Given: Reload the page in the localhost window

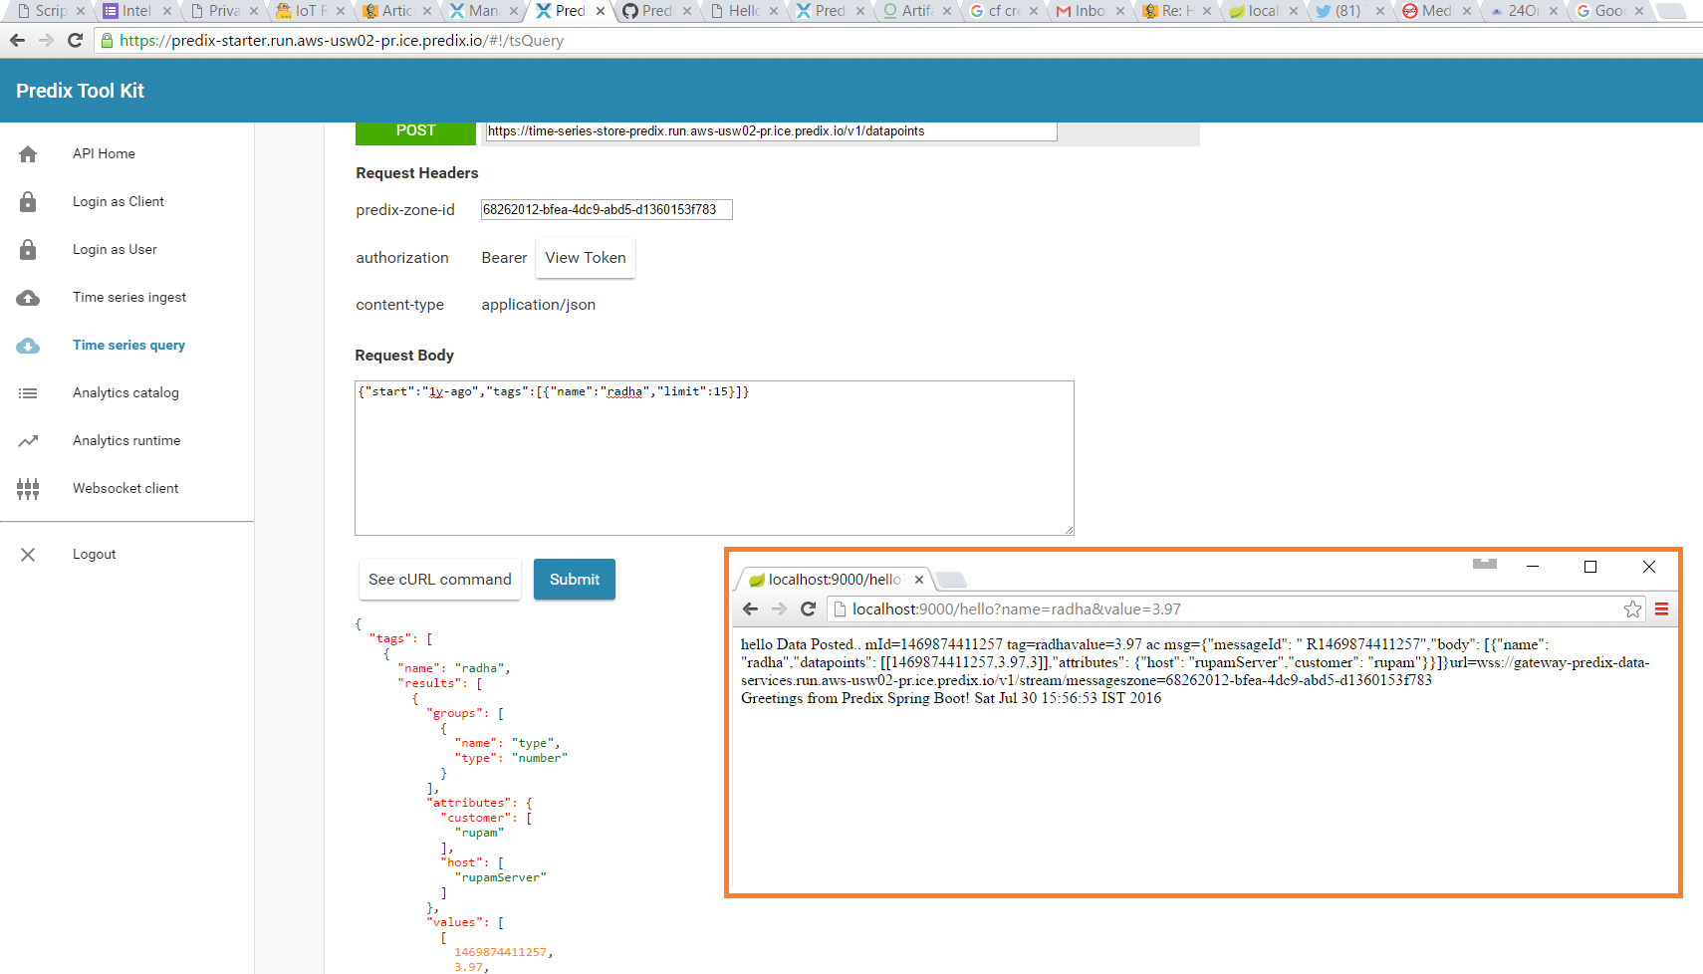Looking at the screenshot, I should tap(809, 609).
